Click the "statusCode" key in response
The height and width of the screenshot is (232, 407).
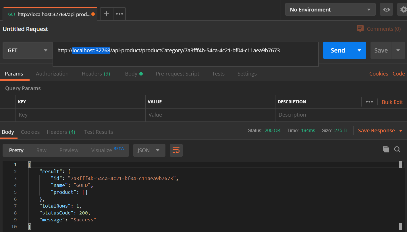click(56, 213)
